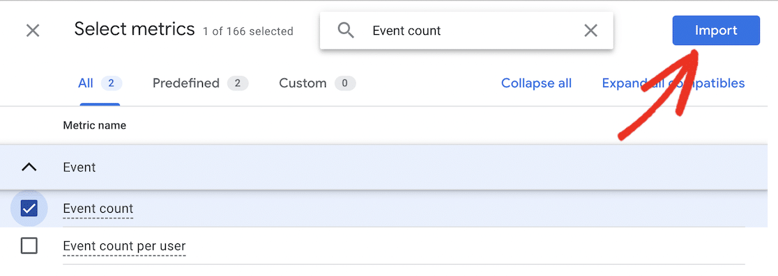The image size is (778, 276).
Task: Collapse the Event group chevron
Action: (x=29, y=167)
